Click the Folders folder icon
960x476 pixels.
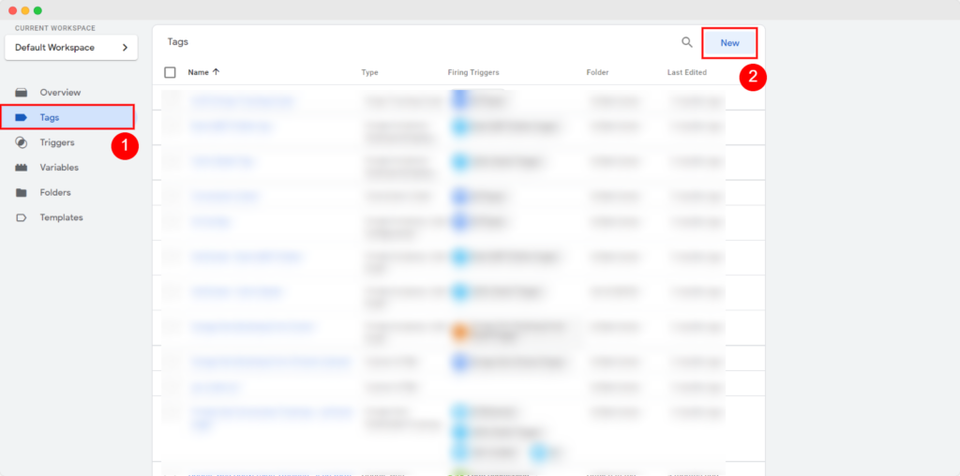tap(22, 193)
